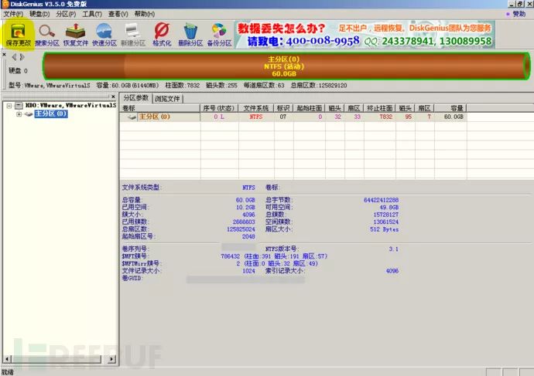This screenshot has width=534, height=376.
Task: Close the disk bar panel using x
Action: (4, 54)
